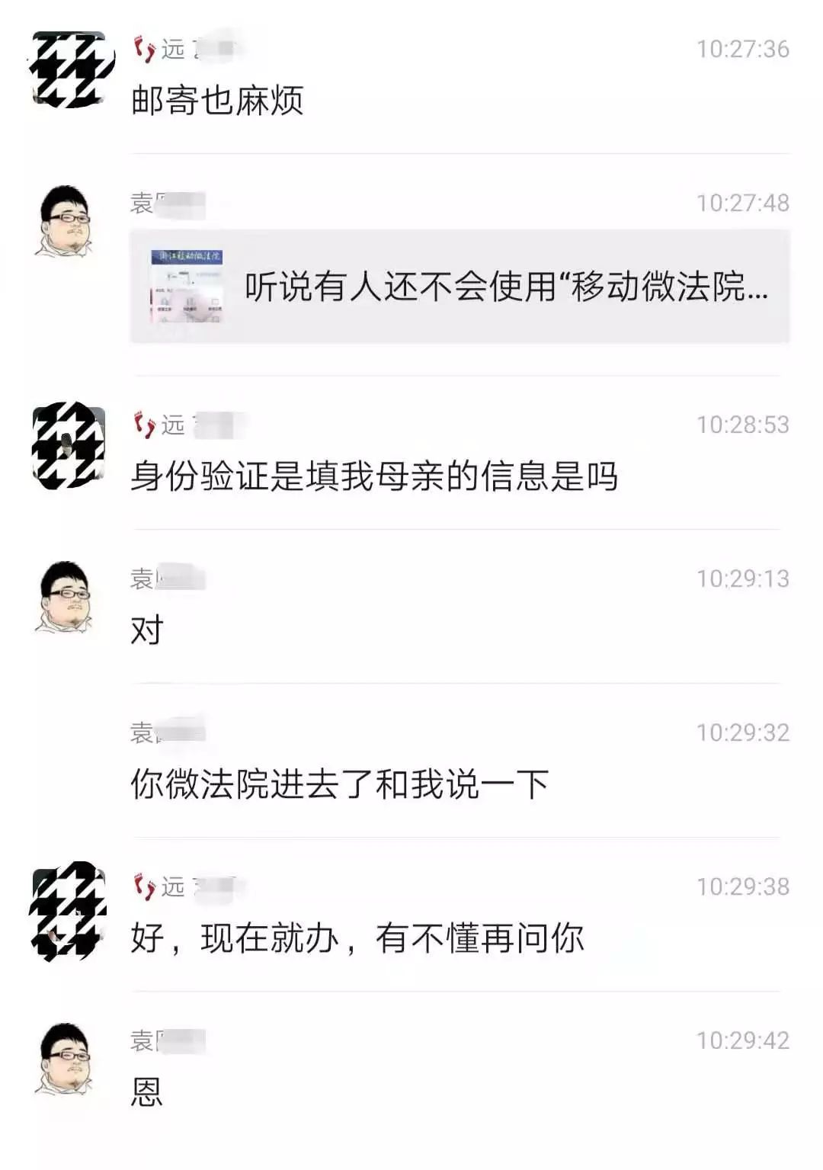Image resolution: width=823 pixels, height=1170 pixels.
Task: Select the message 身份验证是填我母亲的信息是吗
Action: [374, 476]
